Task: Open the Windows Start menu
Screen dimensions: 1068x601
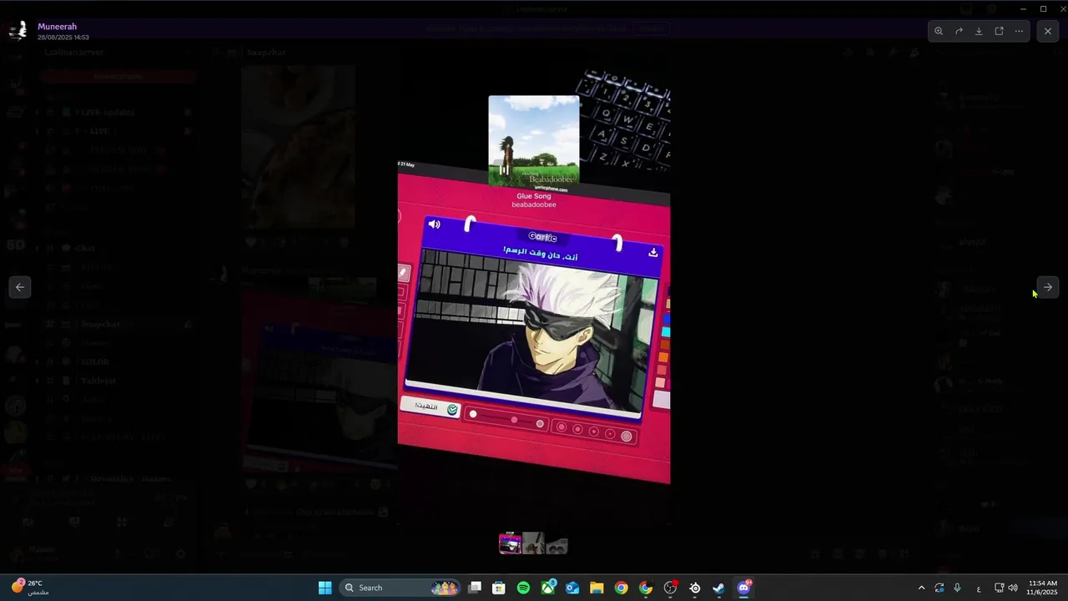Action: pos(325,588)
